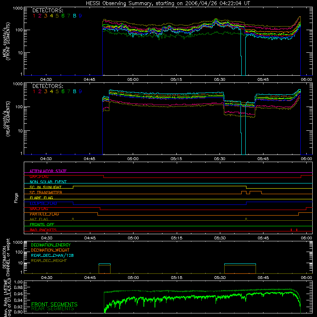The width and height of the screenshot is (317, 317).
Task: Select the 'Mon. Rate LIVETIME' axis title
Action: tap(5, 298)
